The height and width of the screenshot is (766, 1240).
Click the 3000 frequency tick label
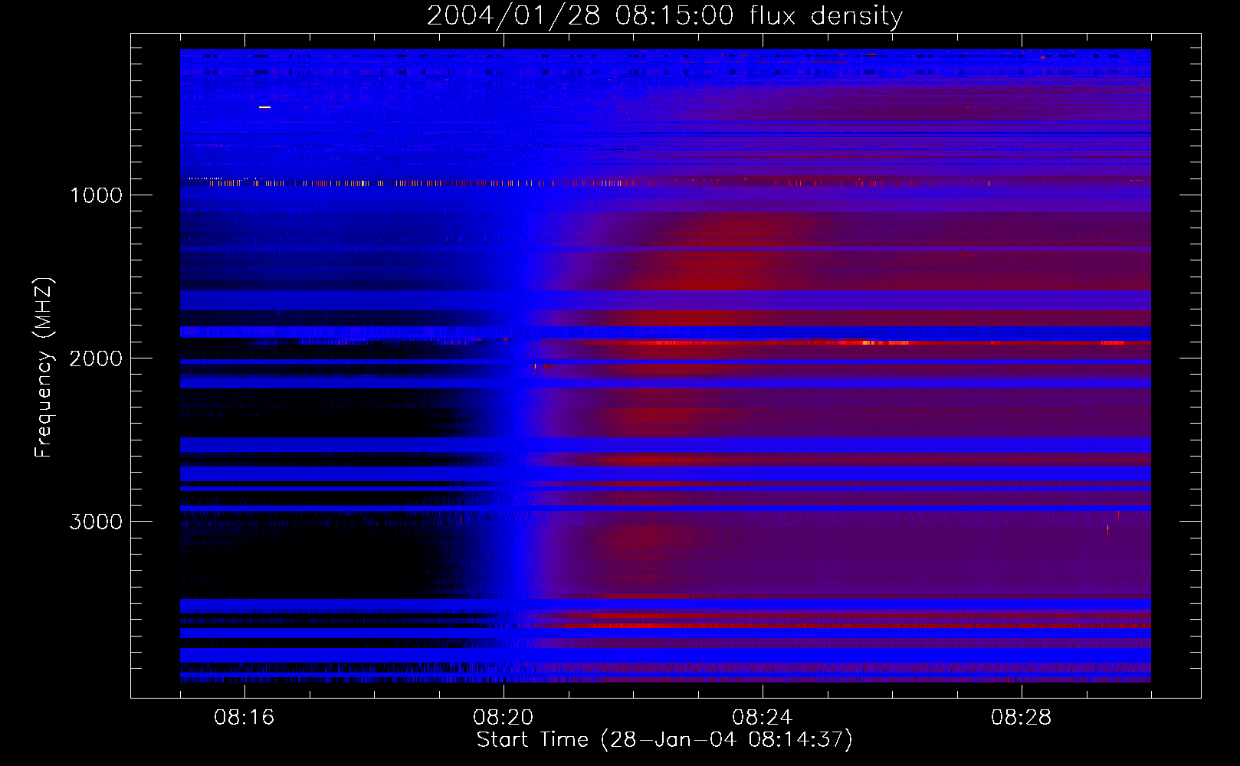(96, 522)
